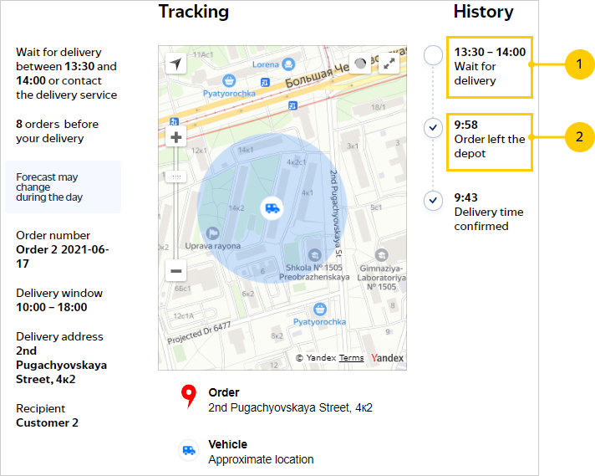Click the red Order pin icon in legend
Image resolution: width=595 pixels, height=476 pixels.
coord(189,397)
